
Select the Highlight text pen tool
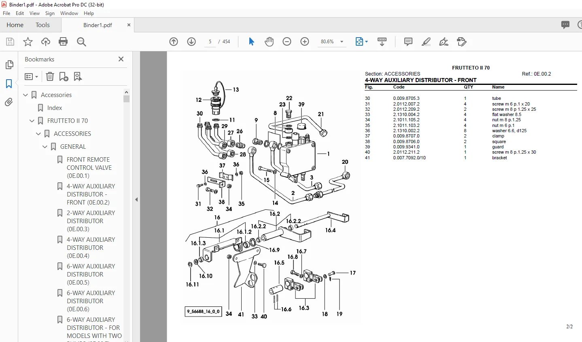point(426,42)
